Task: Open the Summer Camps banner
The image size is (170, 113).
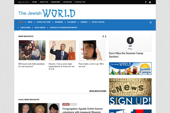Action: 130,68
